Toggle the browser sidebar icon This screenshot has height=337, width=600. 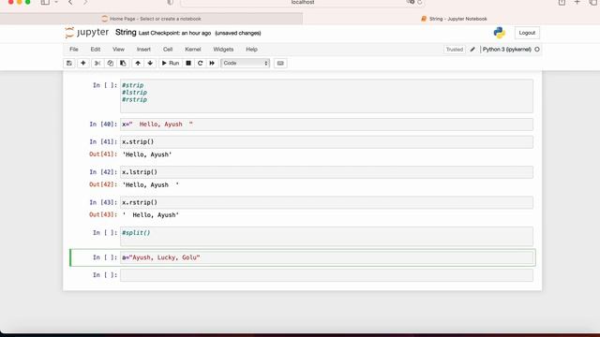pos(45,2)
